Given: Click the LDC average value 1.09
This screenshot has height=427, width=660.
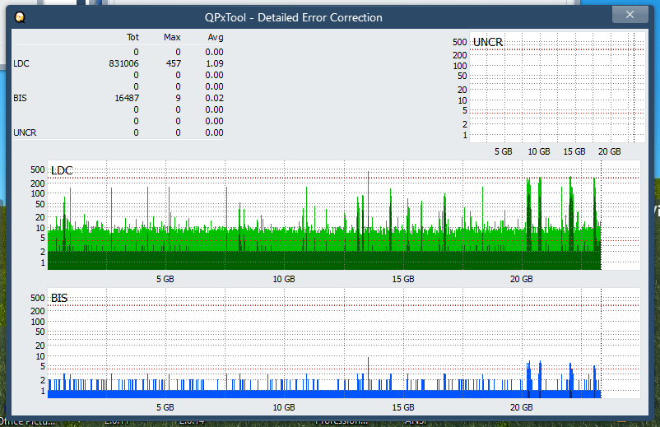Looking at the screenshot, I should click(x=214, y=63).
